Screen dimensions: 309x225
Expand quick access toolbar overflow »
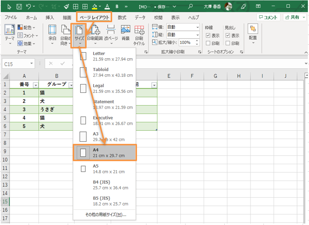coord(126,6)
